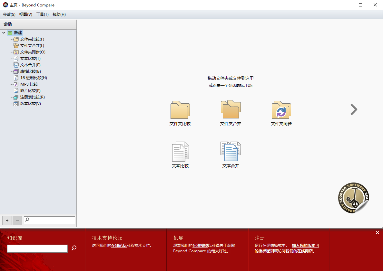Close the red information banner
This screenshot has width=383, height=271.
click(377, 233)
